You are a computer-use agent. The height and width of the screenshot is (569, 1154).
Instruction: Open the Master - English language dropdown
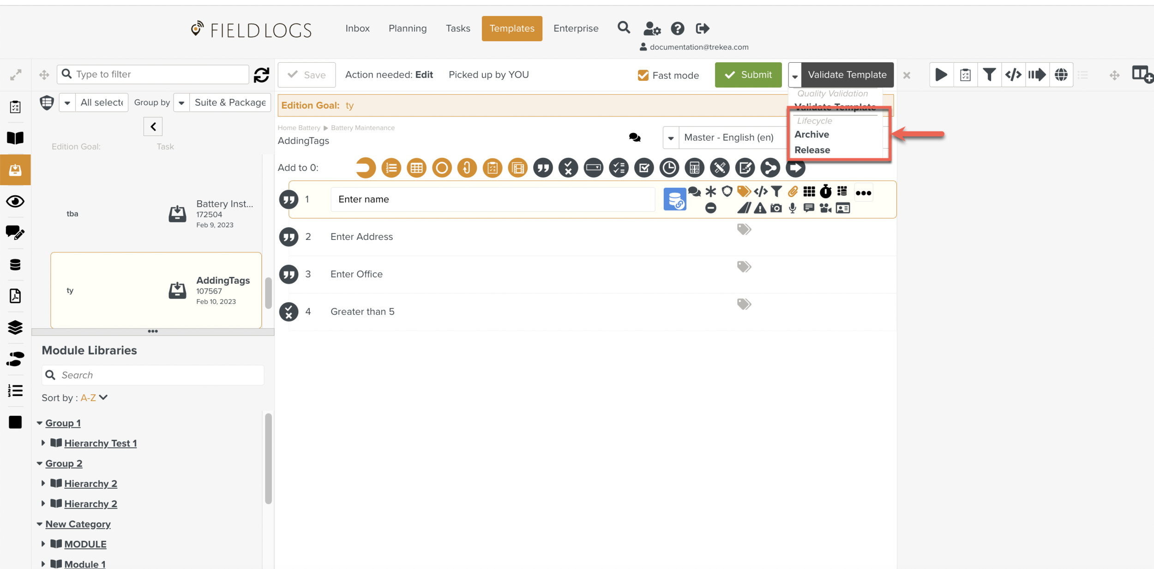click(670, 137)
